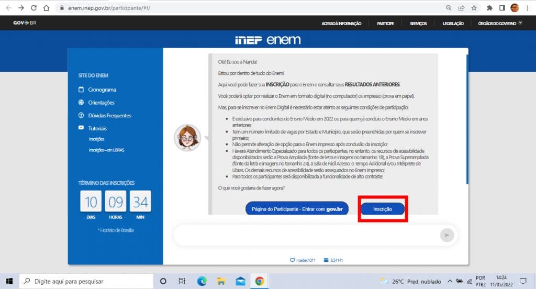The width and height of the screenshot is (536, 289).
Task: Click the share page icon
Action: coord(461,8)
